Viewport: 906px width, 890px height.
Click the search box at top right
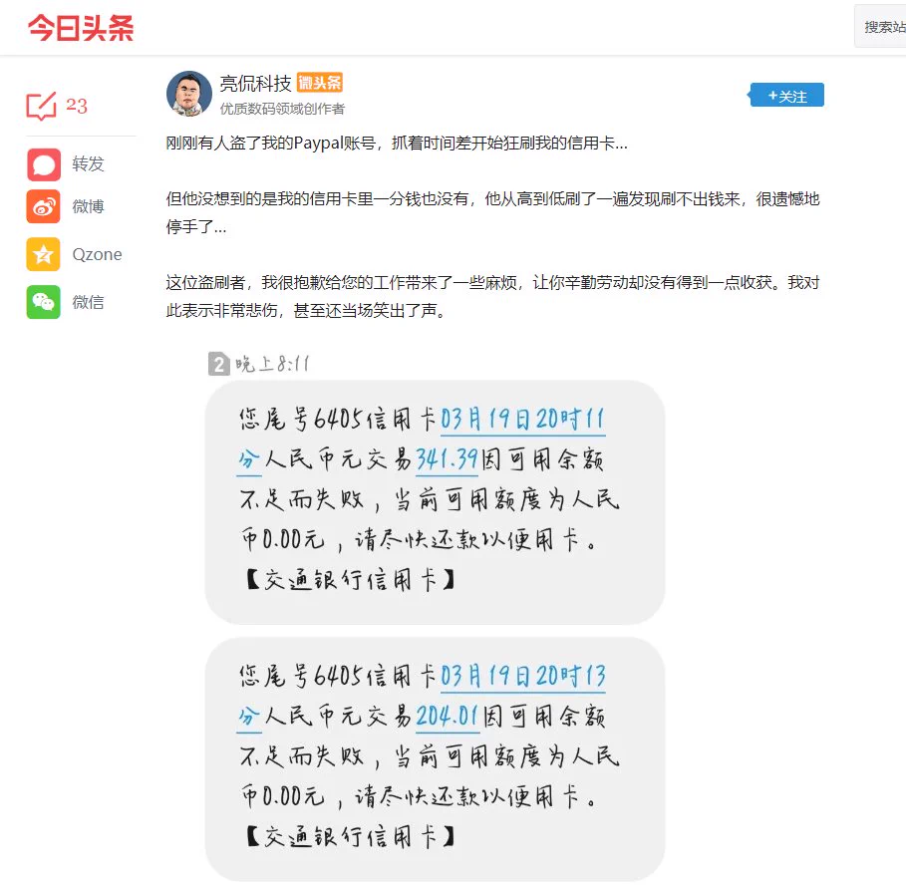(x=880, y=27)
